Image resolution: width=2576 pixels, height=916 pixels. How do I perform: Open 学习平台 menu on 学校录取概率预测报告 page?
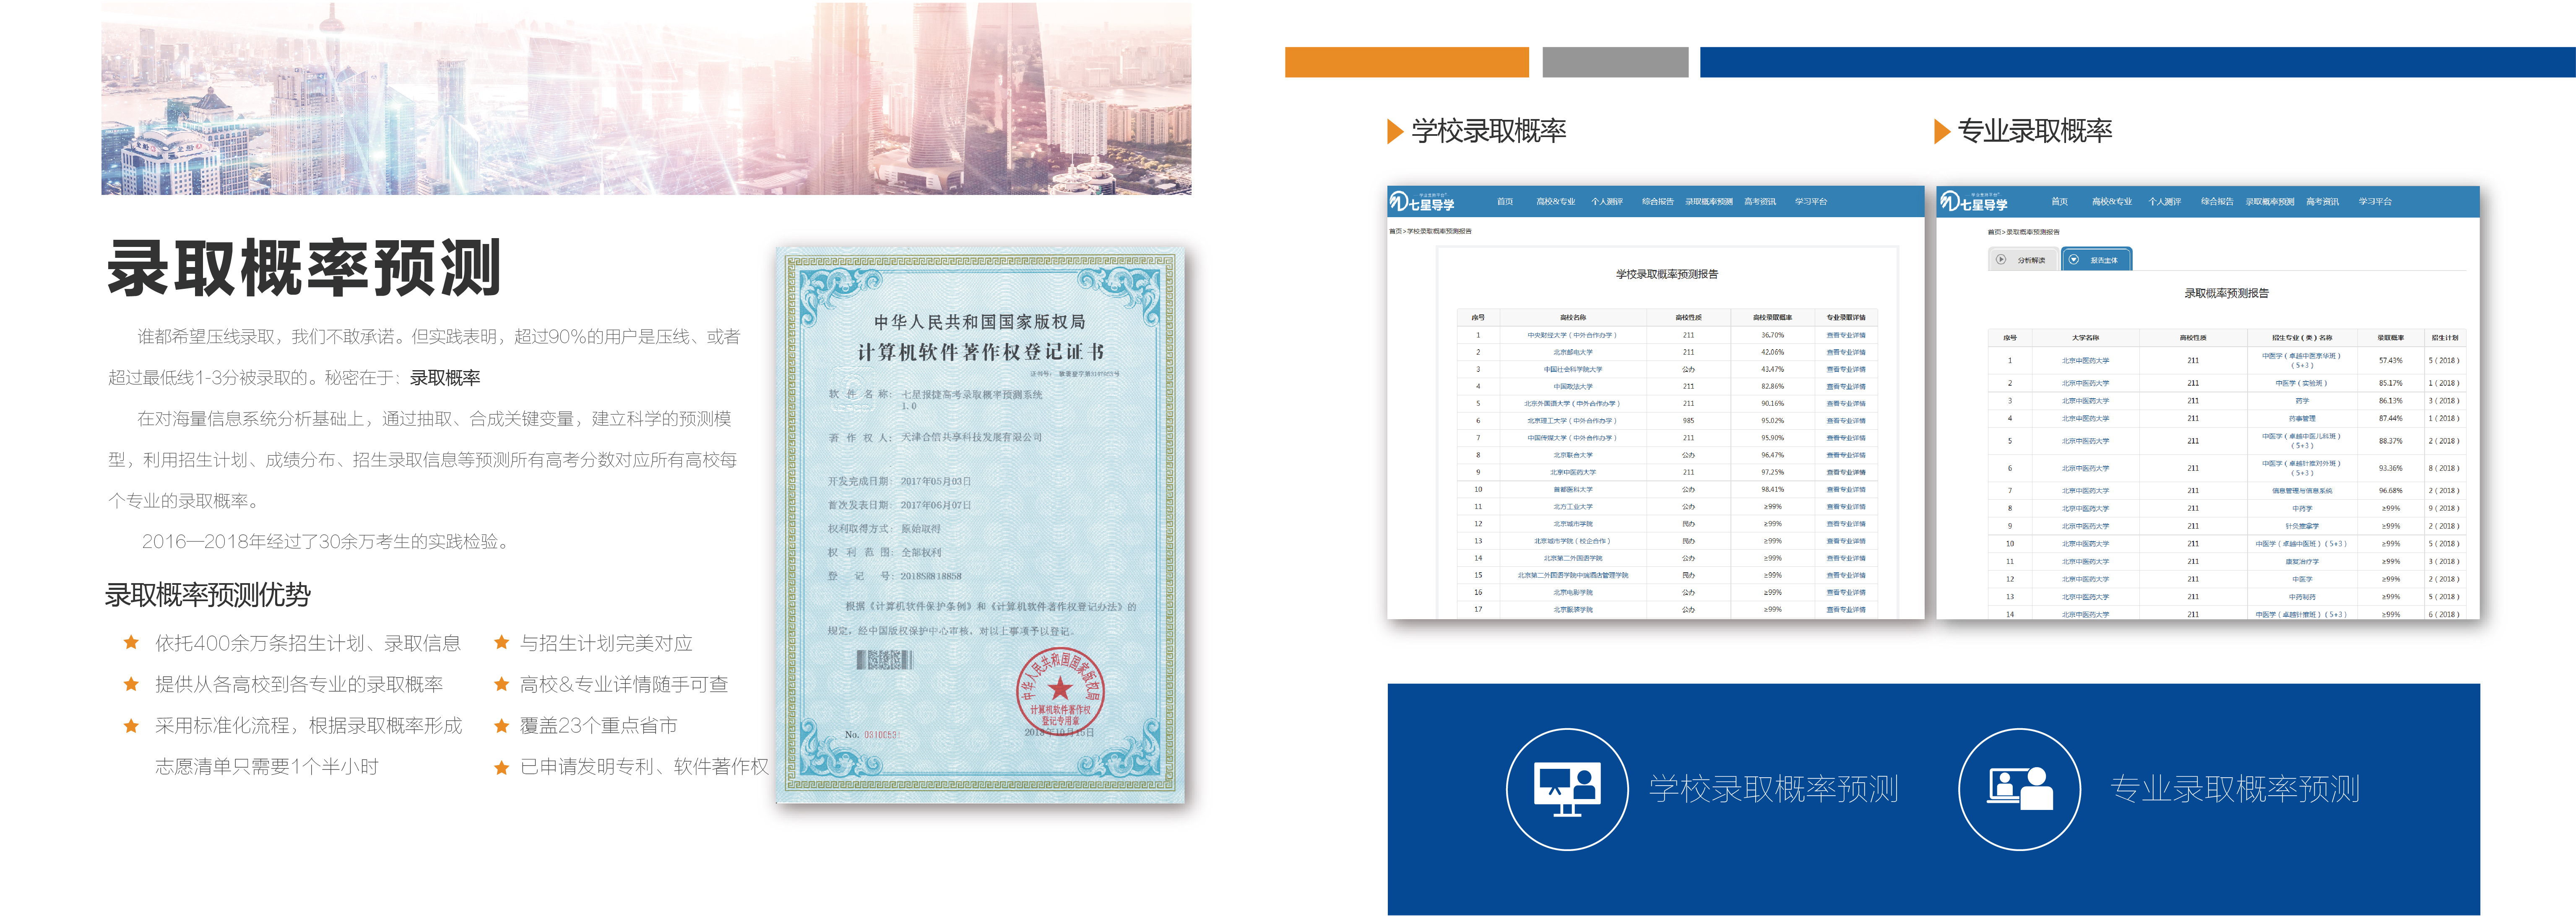pos(1811,202)
